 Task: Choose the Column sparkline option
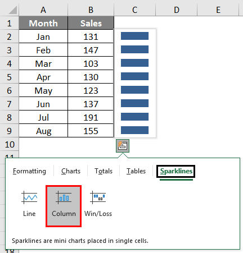pyautogui.click(x=64, y=206)
